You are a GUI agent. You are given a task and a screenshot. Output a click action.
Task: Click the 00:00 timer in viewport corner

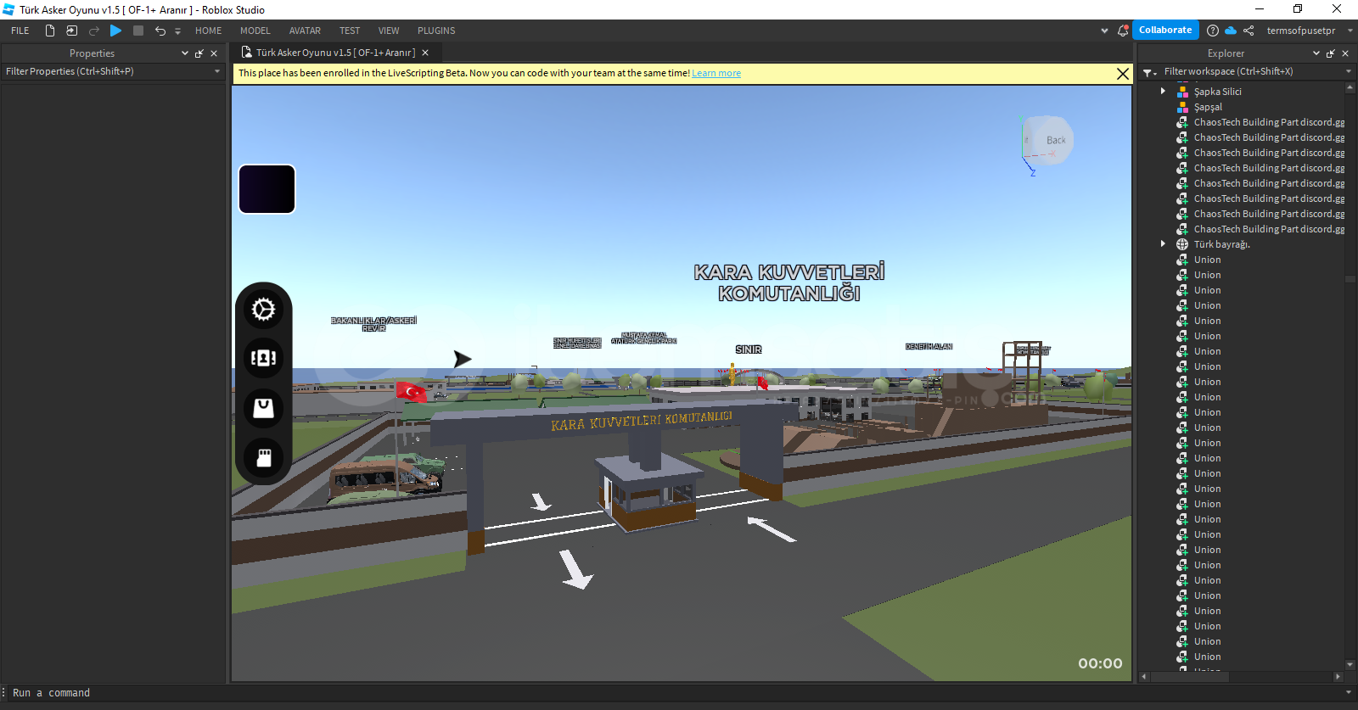click(1100, 663)
